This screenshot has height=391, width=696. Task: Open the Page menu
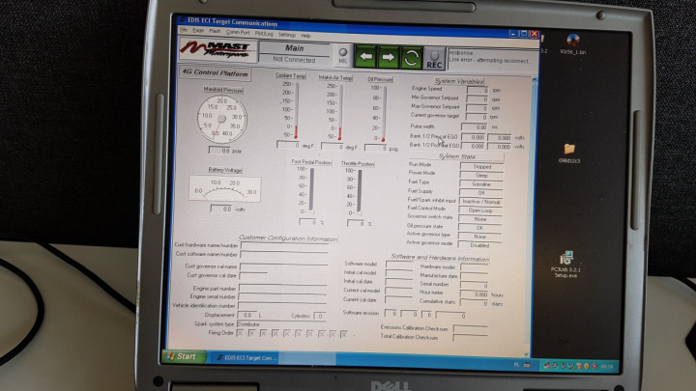click(198, 31)
